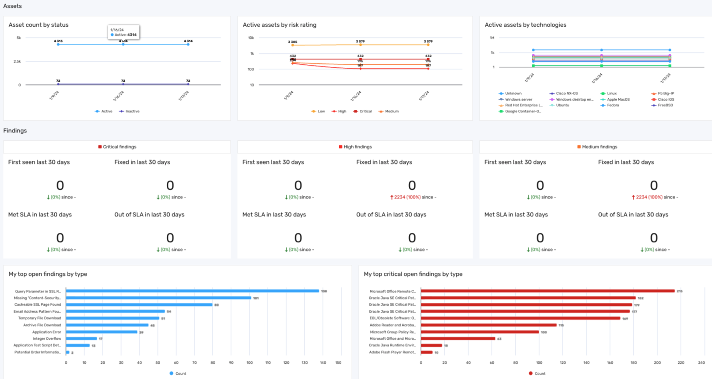The image size is (712, 379).
Task: Click the Ubuntu legend marker
Action: pos(552,105)
